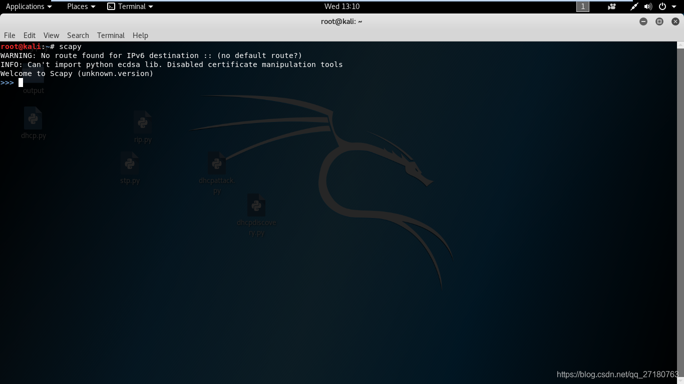Maximize the terminal window
Viewport: 684px width, 384px height.
pyautogui.click(x=659, y=21)
